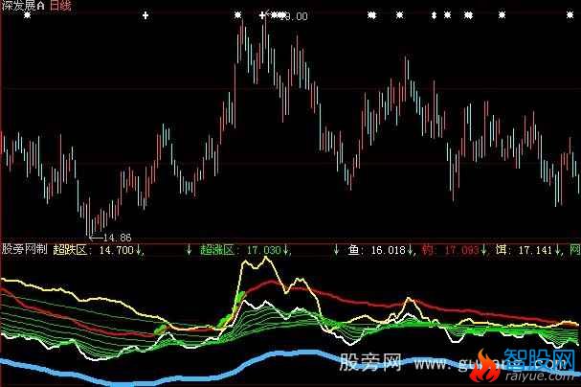Click the lowest candlestick marked 14.86

coord(88,218)
